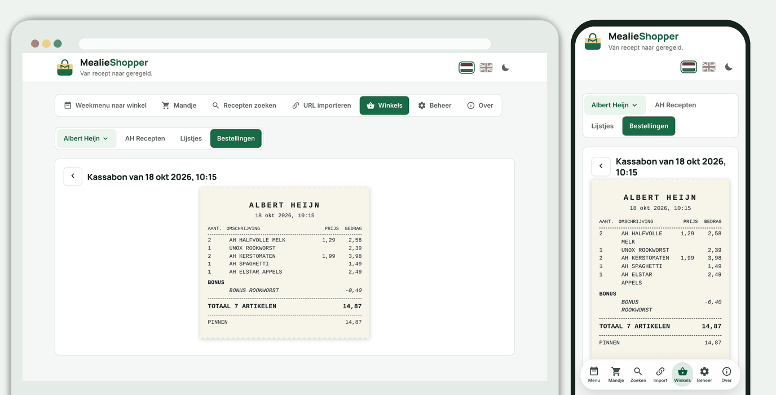Tap Winkels basket icon in phone bottom bar

click(682, 374)
